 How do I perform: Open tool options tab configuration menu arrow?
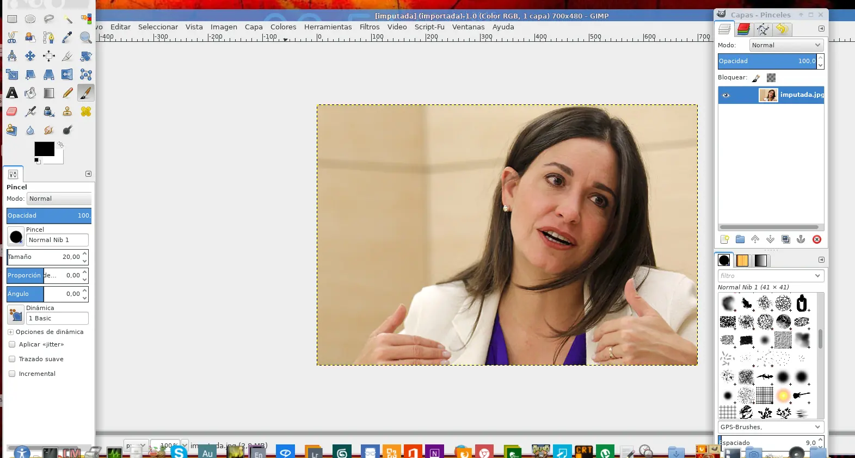point(88,174)
